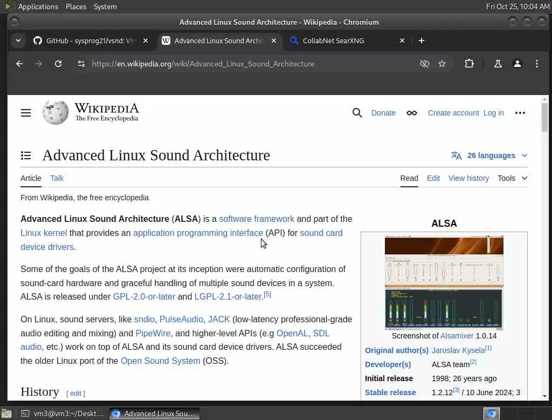Open the PipeWire link

click(x=153, y=333)
